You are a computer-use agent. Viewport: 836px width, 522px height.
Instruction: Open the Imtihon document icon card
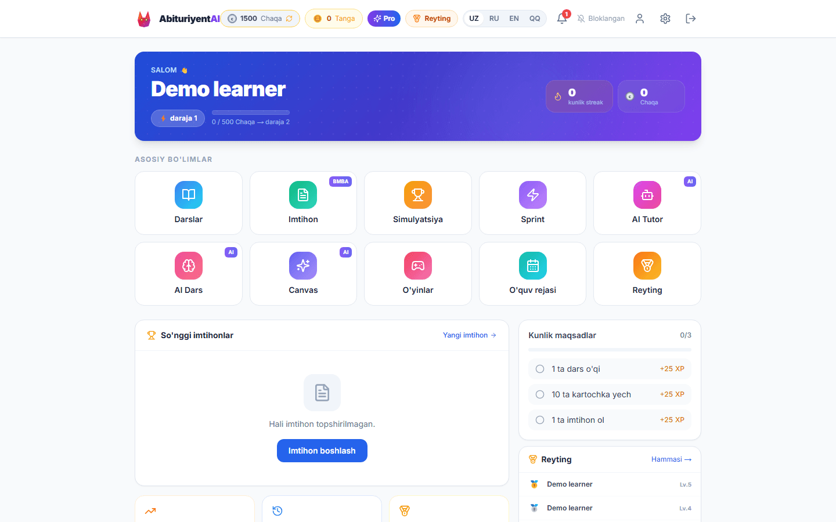point(303,203)
